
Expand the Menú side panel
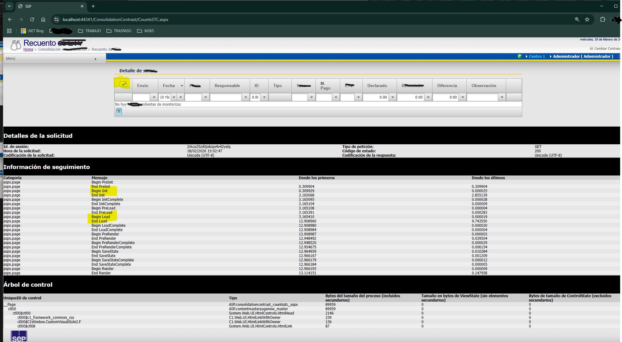95,59
